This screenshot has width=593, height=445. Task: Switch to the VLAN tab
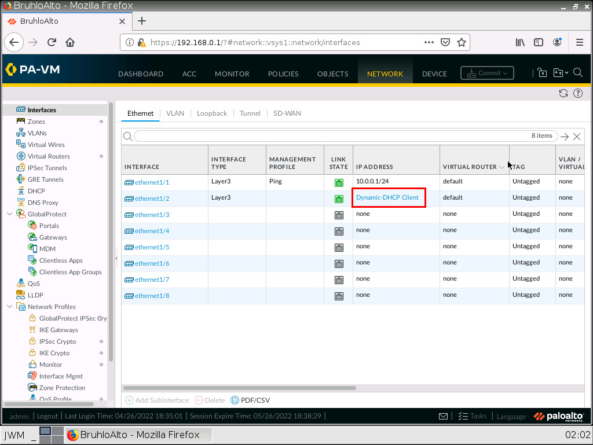pyautogui.click(x=175, y=113)
